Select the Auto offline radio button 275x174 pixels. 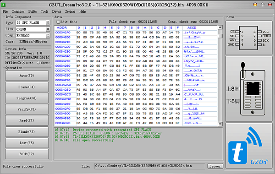coord(23,63)
